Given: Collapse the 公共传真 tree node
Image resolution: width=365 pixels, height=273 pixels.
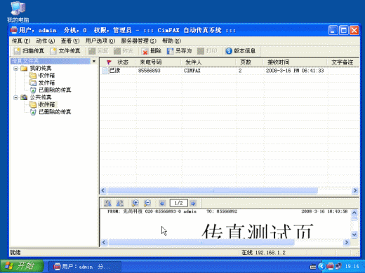Looking at the screenshot, I should point(15,97).
